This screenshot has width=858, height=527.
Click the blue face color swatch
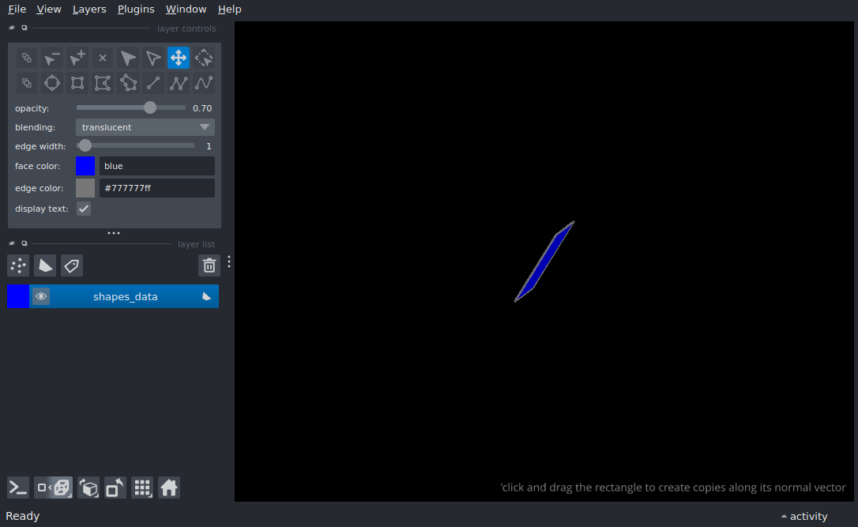pyautogui.click(x=85, y=166)
